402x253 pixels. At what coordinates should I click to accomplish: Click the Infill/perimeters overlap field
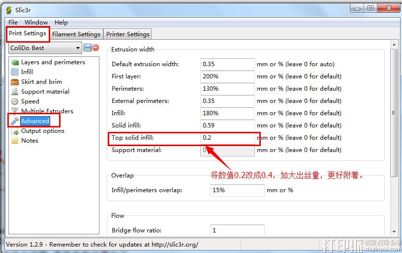coord(237,190)
